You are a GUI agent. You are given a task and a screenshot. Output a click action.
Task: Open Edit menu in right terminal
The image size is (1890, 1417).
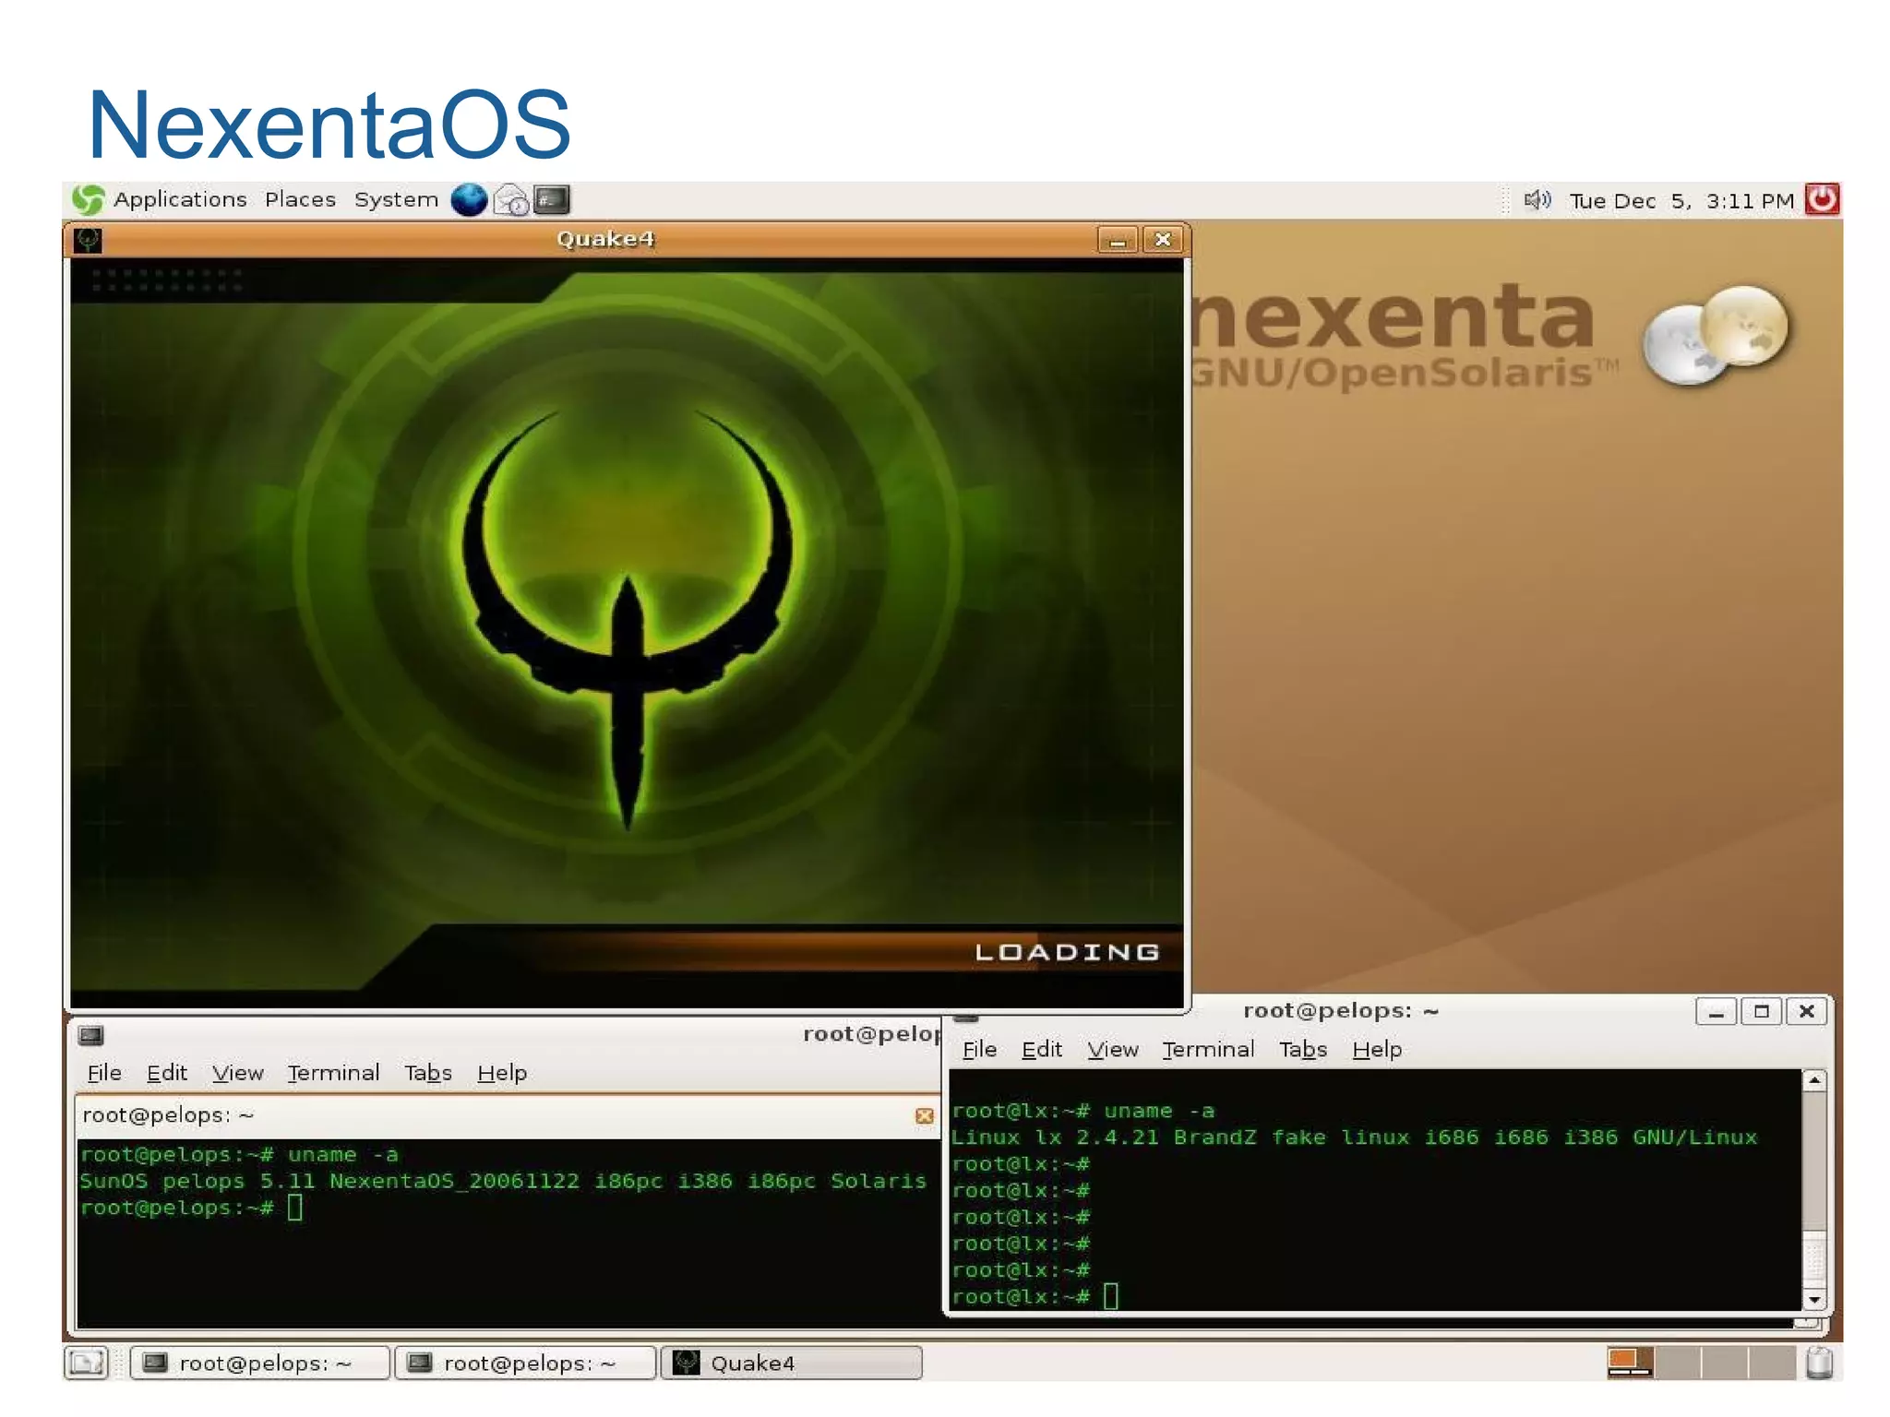tap(1042, 1049)
